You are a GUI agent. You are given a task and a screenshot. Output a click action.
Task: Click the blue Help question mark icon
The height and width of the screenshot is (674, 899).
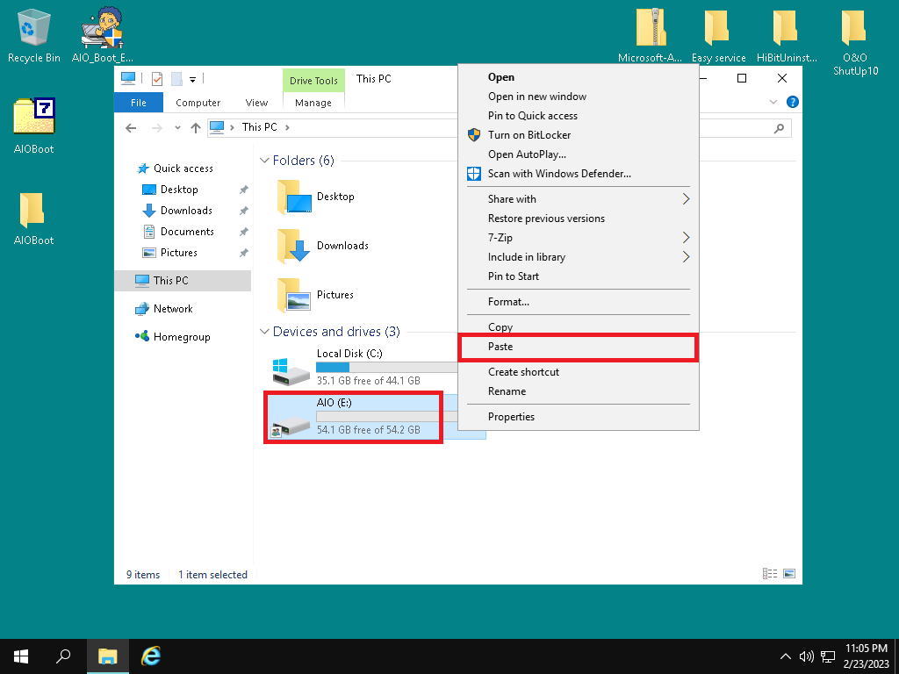(x=793, y=103)
